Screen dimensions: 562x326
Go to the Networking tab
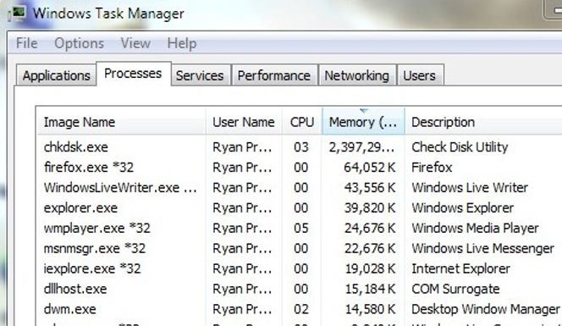tap(356, 75)
